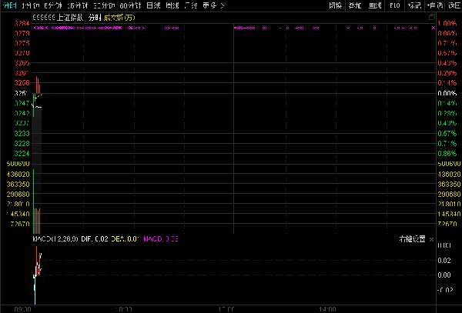
Task: Open the 画线 drawing tool
Action: click(x=375, y=5)
